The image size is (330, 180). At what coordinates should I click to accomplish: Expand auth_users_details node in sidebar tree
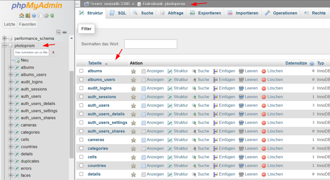11,103
